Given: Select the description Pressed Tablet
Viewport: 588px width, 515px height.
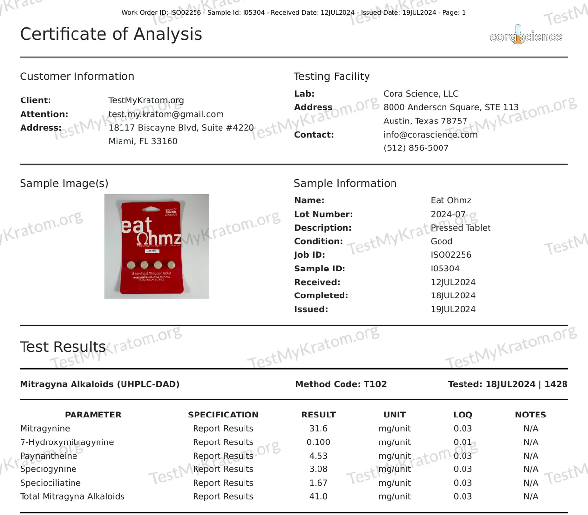Looking at the screenshot, I should [x=461, y=228].
